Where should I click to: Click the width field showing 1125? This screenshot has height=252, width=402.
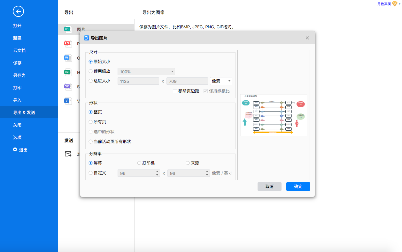click(x=138, y=81)
